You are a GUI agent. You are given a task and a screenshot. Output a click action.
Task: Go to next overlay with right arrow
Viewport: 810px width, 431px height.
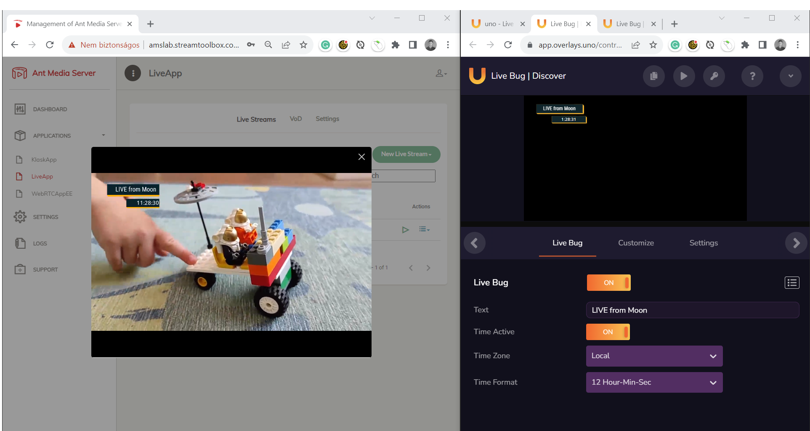coord(796,243)
